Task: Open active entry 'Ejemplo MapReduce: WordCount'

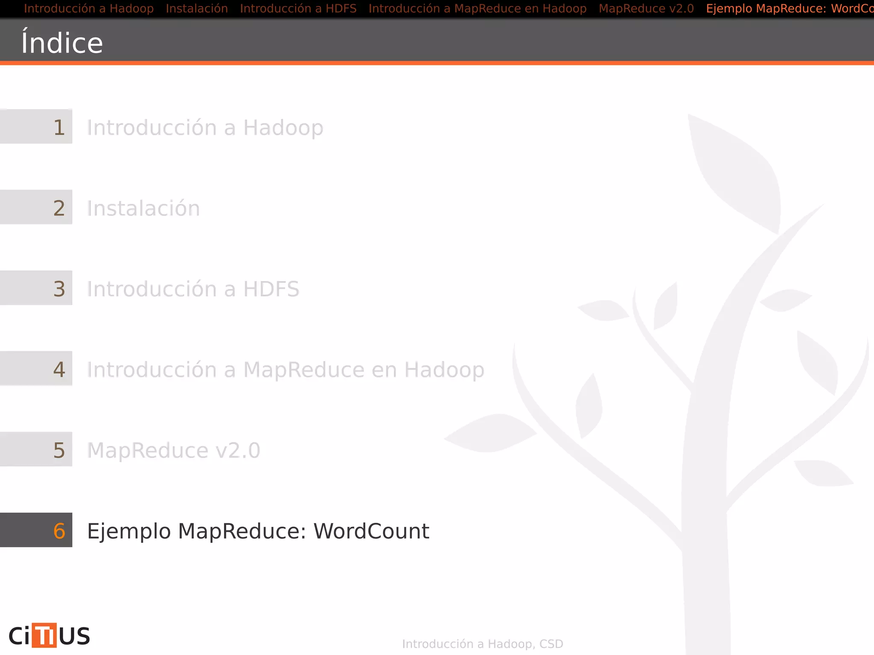Action: 258,531
